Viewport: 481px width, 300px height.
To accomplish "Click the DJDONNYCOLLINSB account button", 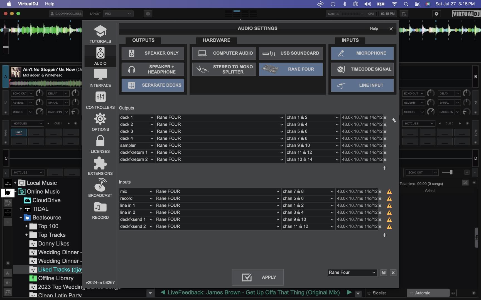I will point(66,14).
